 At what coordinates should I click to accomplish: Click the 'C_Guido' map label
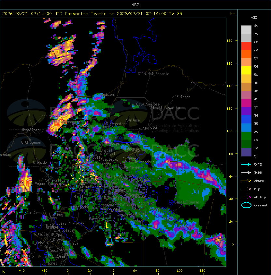click(40, 162)
